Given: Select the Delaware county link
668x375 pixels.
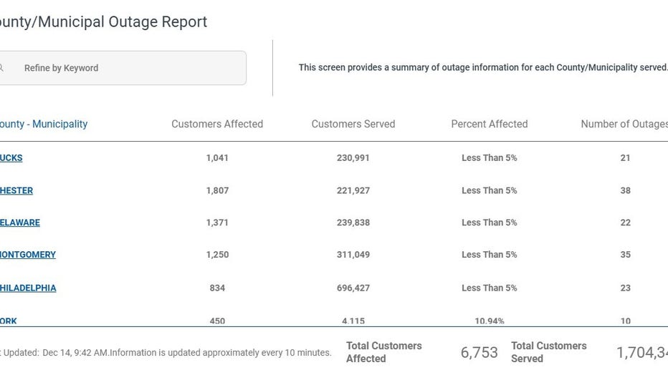Looking at the screenshot, I should pos(20,223).
